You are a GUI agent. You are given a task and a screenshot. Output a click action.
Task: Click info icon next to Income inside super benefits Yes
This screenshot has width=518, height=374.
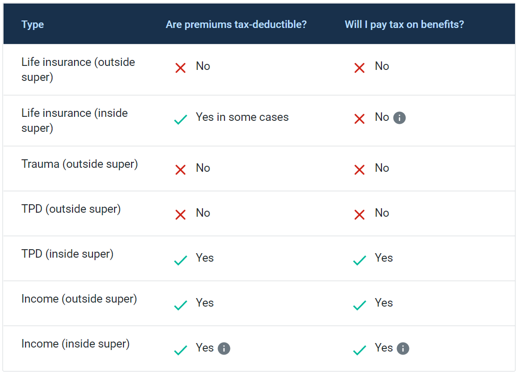click(403, 349)
